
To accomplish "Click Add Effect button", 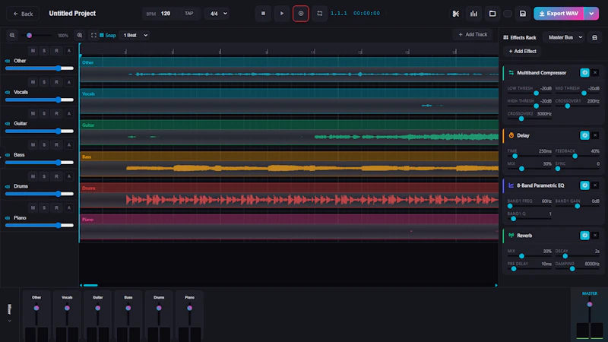I will [522, 51].
